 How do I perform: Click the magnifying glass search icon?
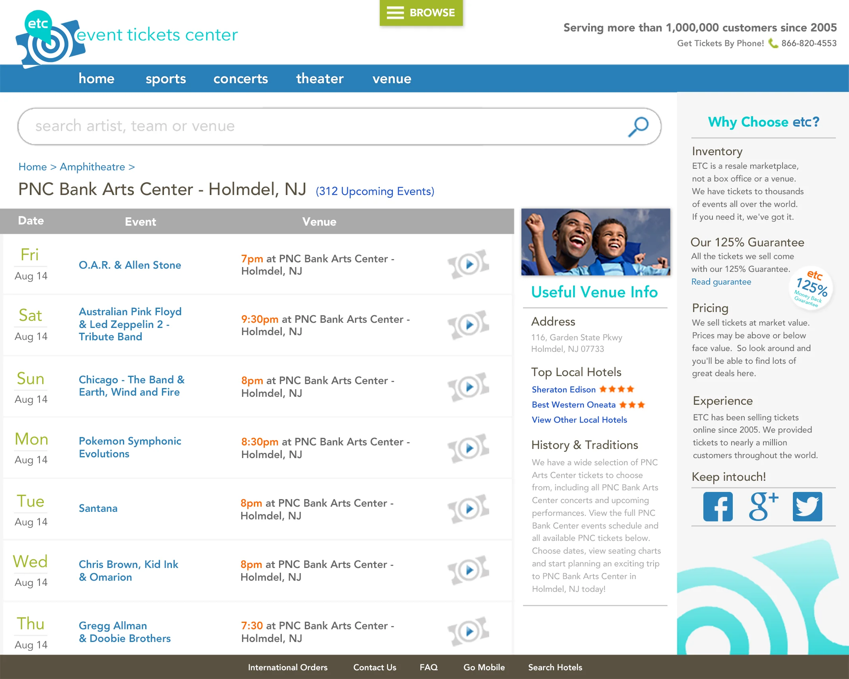coord(638,127)
